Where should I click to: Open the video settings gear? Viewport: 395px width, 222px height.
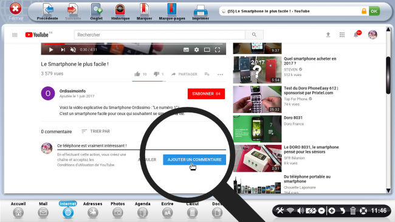click(196, 50)
